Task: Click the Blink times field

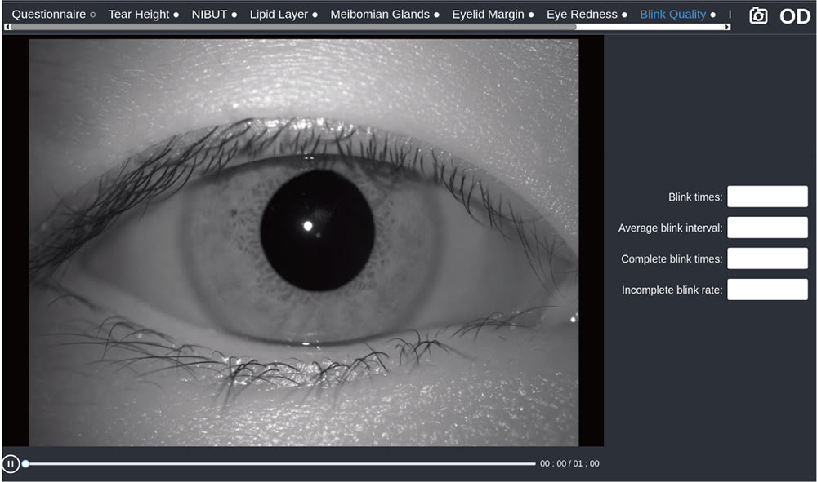Action: coord(767,197)
